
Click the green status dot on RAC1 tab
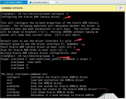[x=2, y=3]
